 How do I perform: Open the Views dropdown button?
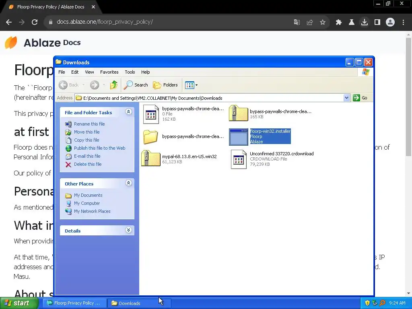pos(191,85)
